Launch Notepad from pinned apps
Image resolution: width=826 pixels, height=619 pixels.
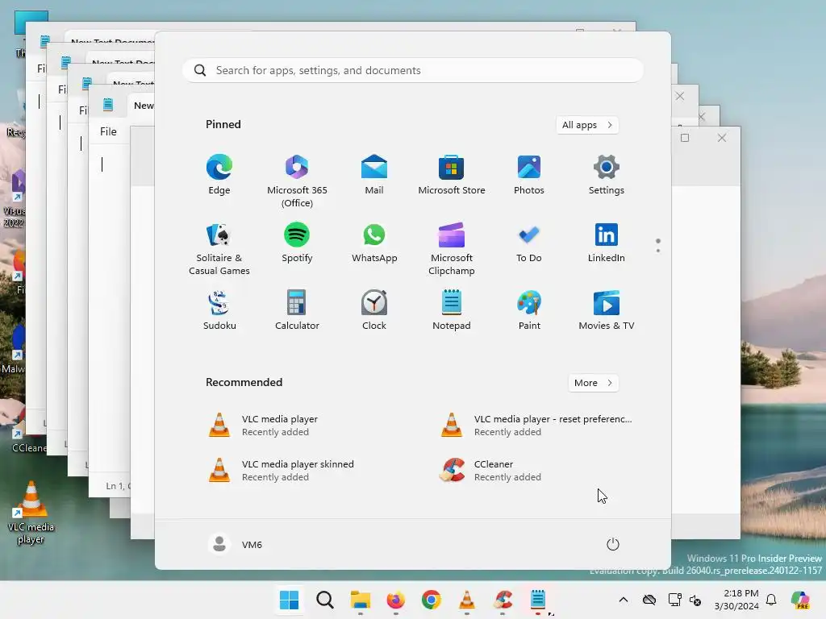click(x=452, y=310)
